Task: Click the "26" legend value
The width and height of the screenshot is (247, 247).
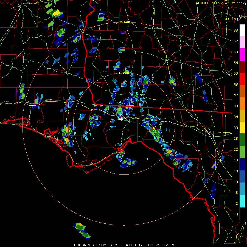Action: pyautogui.click(x=236, y=139)
